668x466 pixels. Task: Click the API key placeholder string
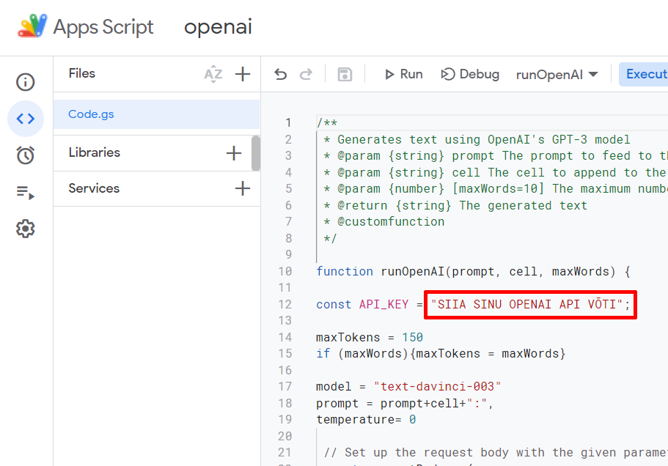526,304
